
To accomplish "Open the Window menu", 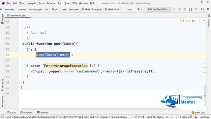I will (x=83, y=3).
